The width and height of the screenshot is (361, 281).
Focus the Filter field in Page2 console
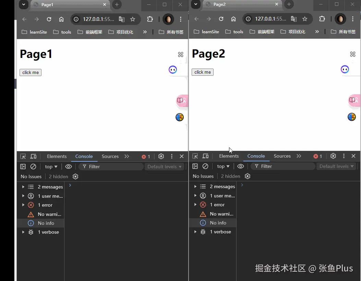[283, 166]
